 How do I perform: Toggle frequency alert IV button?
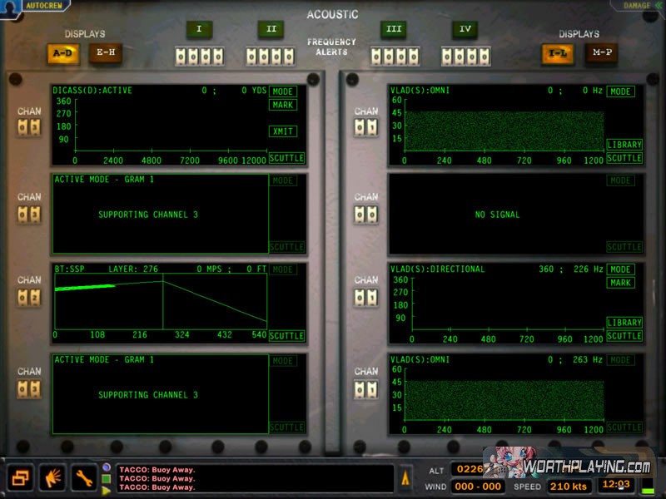[465, 30]
